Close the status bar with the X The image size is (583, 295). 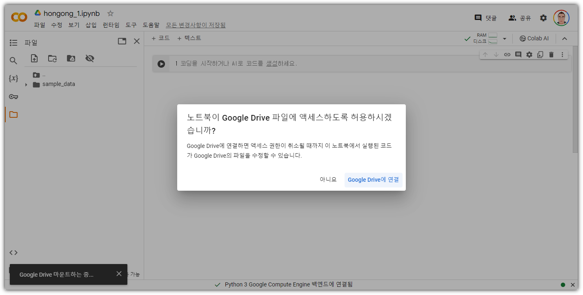pyautogui.click(x=573, y=285)
